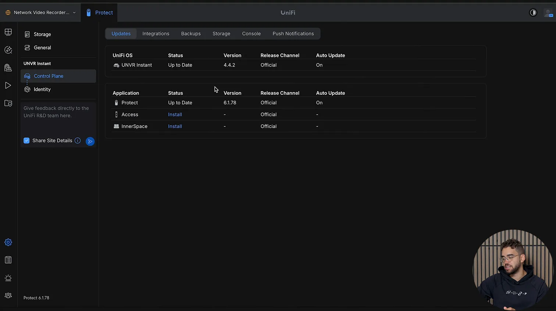Open Storage item in the left settings panel
556x311 pixels.
(x=42, y=34)
